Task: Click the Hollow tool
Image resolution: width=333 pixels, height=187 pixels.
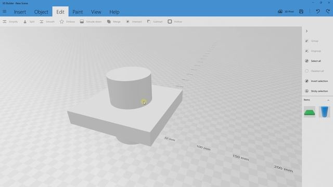Action: (175, 22)
